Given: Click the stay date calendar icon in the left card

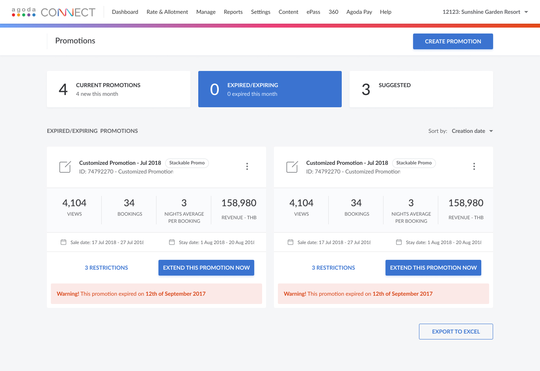Looking at the screenshot, I should coord(172,242).
